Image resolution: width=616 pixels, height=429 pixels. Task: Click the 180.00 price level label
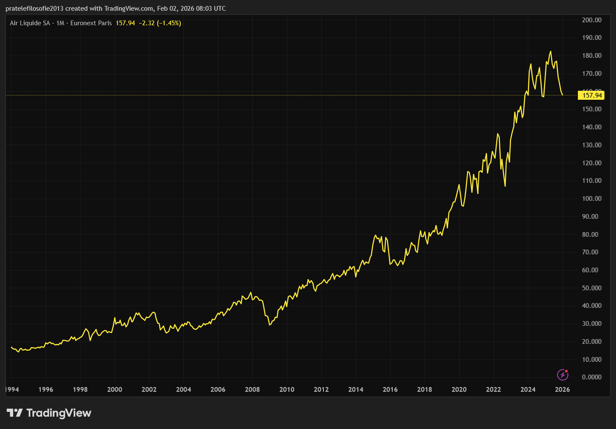tap(592, 56)
